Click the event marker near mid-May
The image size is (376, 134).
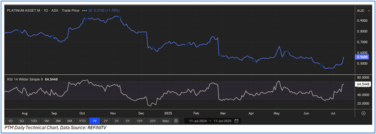pos(287,51)
